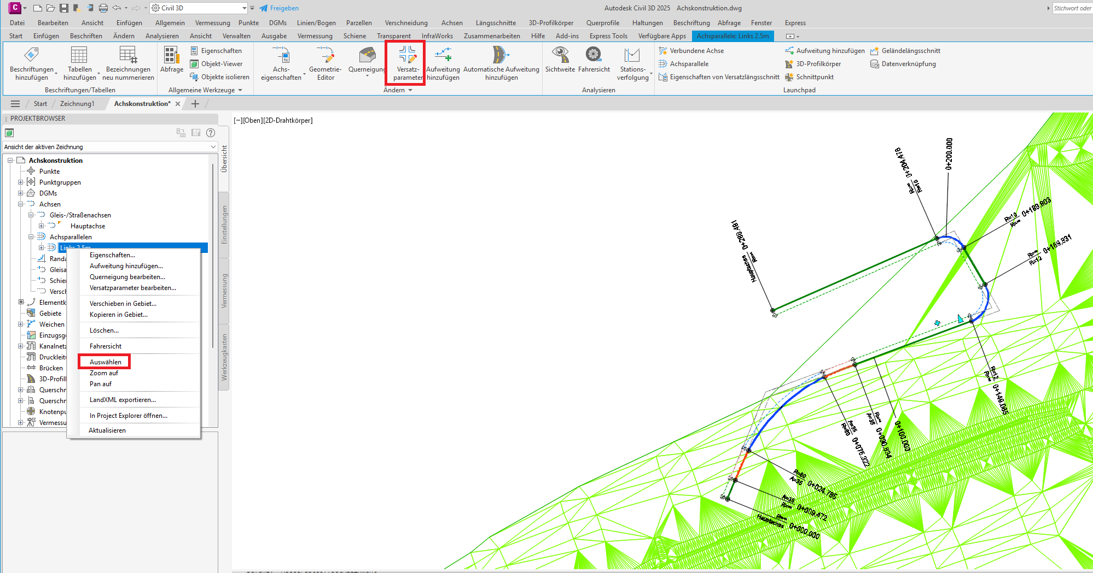The image size is (1093, 573).
Task: Click the Tabellen hinzufügen table icon
Action: point(79,55)
